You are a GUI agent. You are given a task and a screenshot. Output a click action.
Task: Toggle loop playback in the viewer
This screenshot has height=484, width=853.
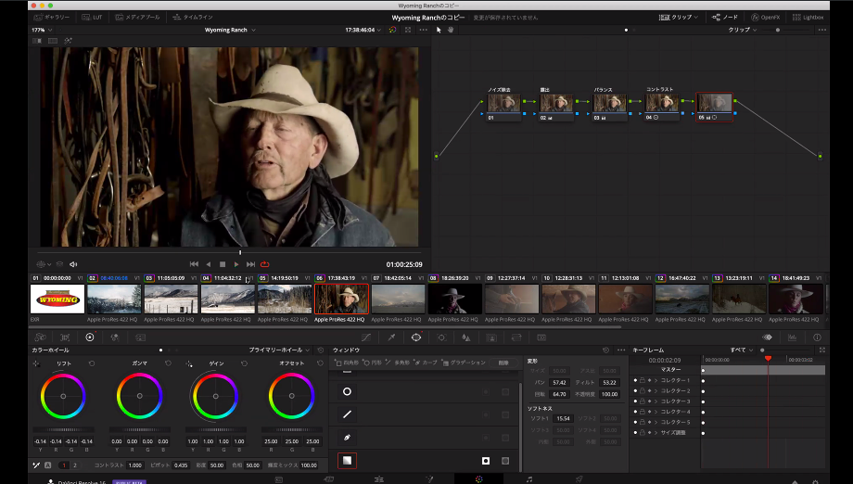pyautogui.click(x=265, y=264)
